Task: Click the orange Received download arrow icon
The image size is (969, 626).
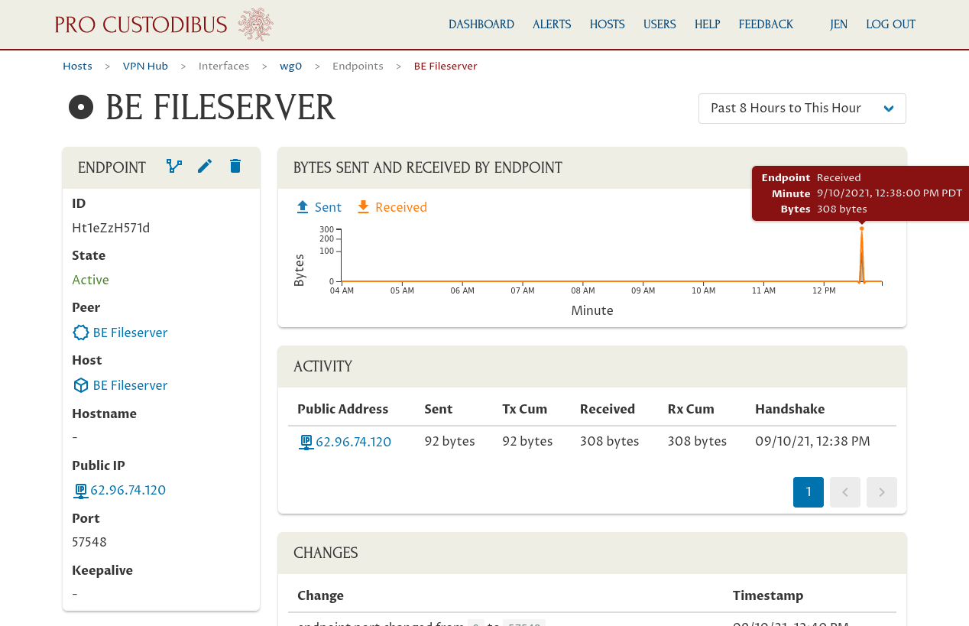Action: (363, 207)
